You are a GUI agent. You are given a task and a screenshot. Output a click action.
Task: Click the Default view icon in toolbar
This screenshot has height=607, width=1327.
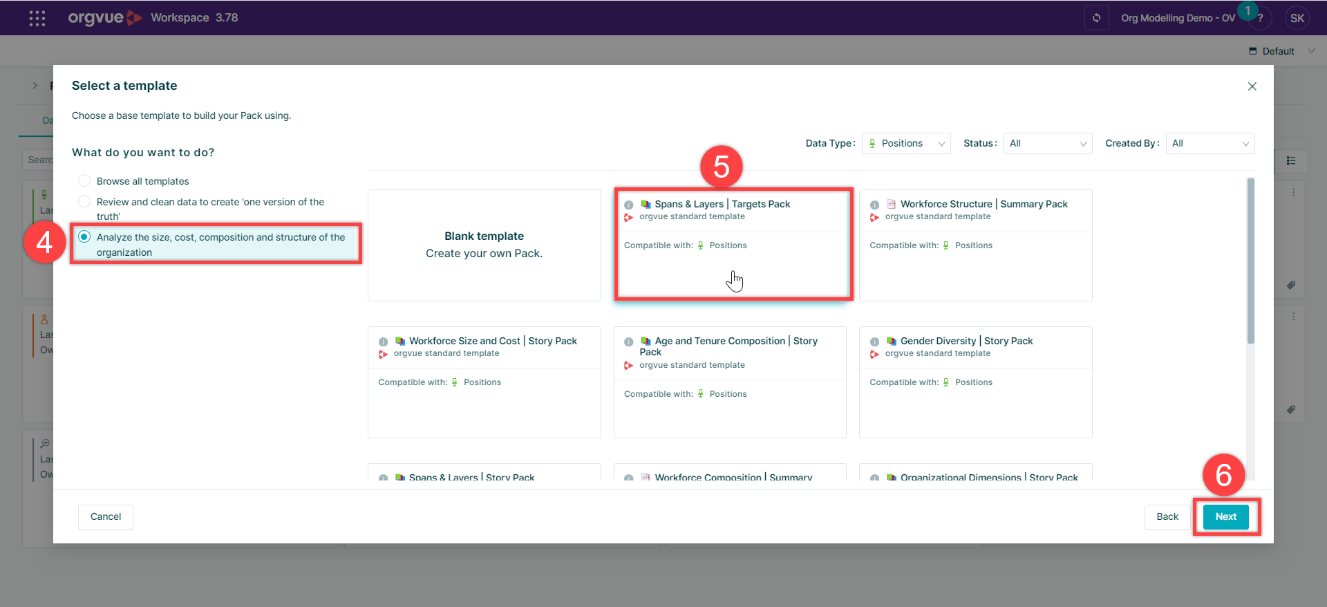1253,51
